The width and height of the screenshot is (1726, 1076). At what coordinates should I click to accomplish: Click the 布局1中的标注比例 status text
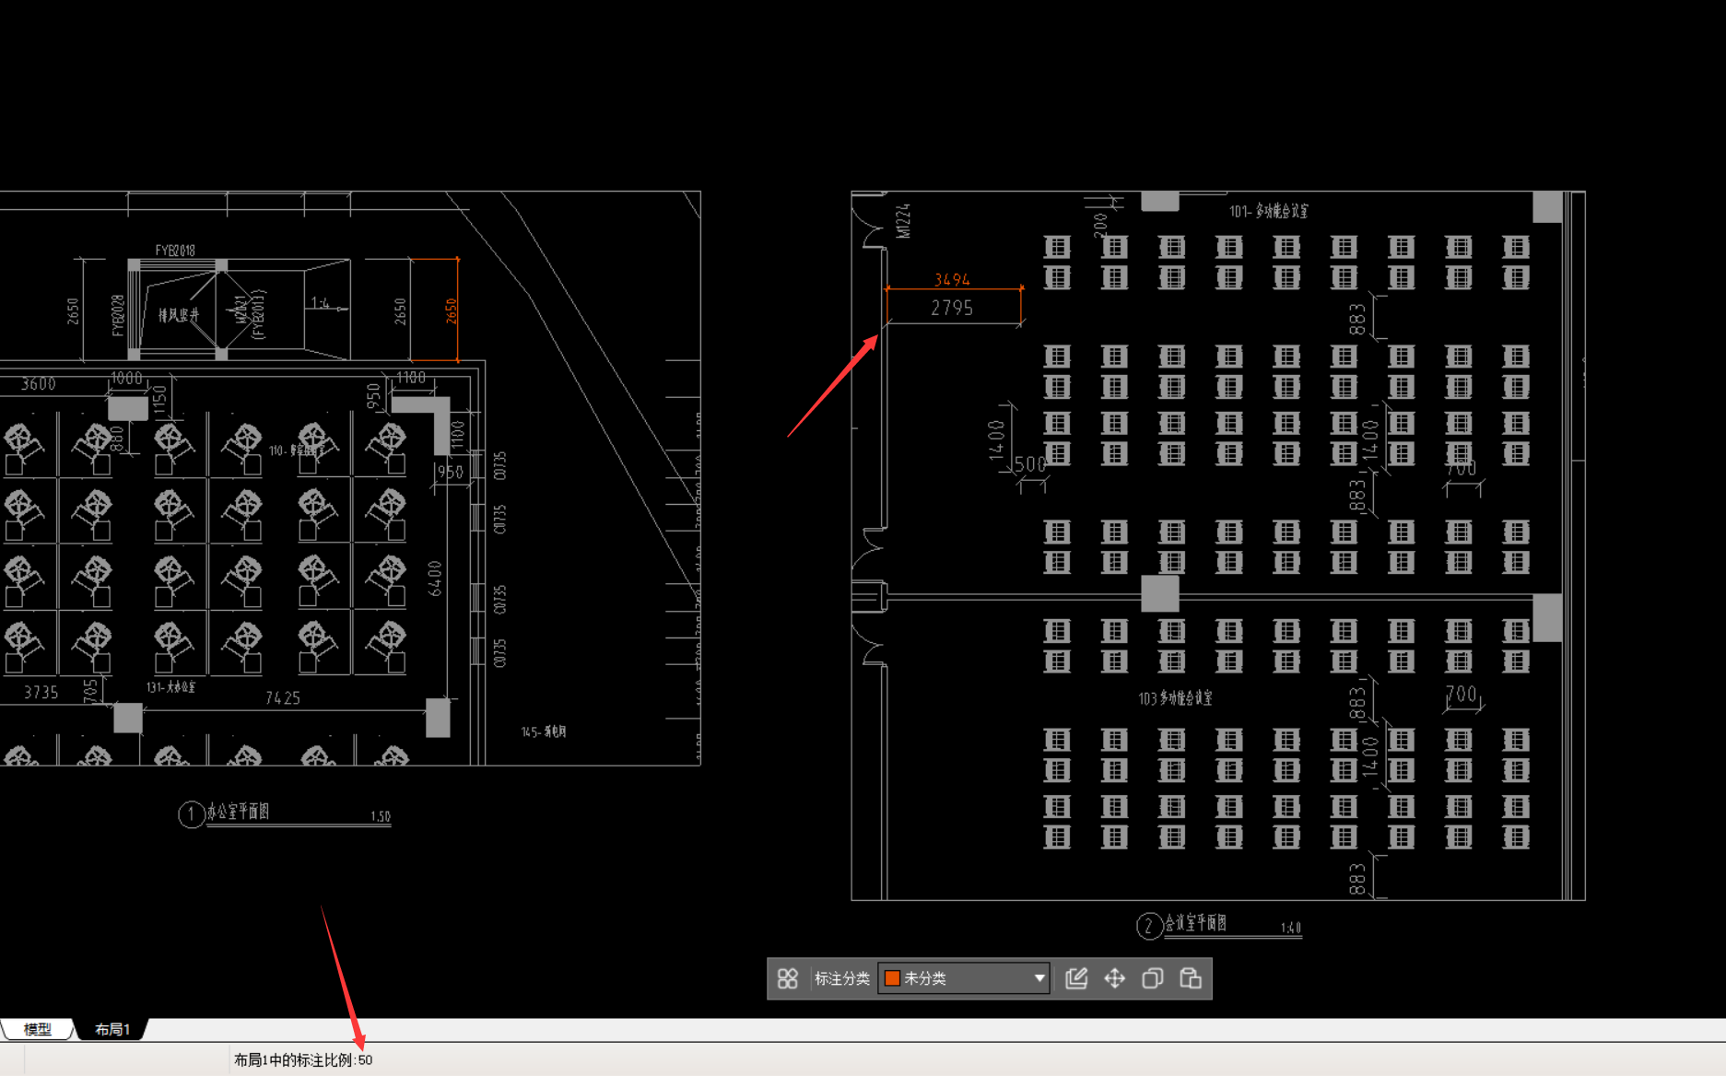point(303,1060)
